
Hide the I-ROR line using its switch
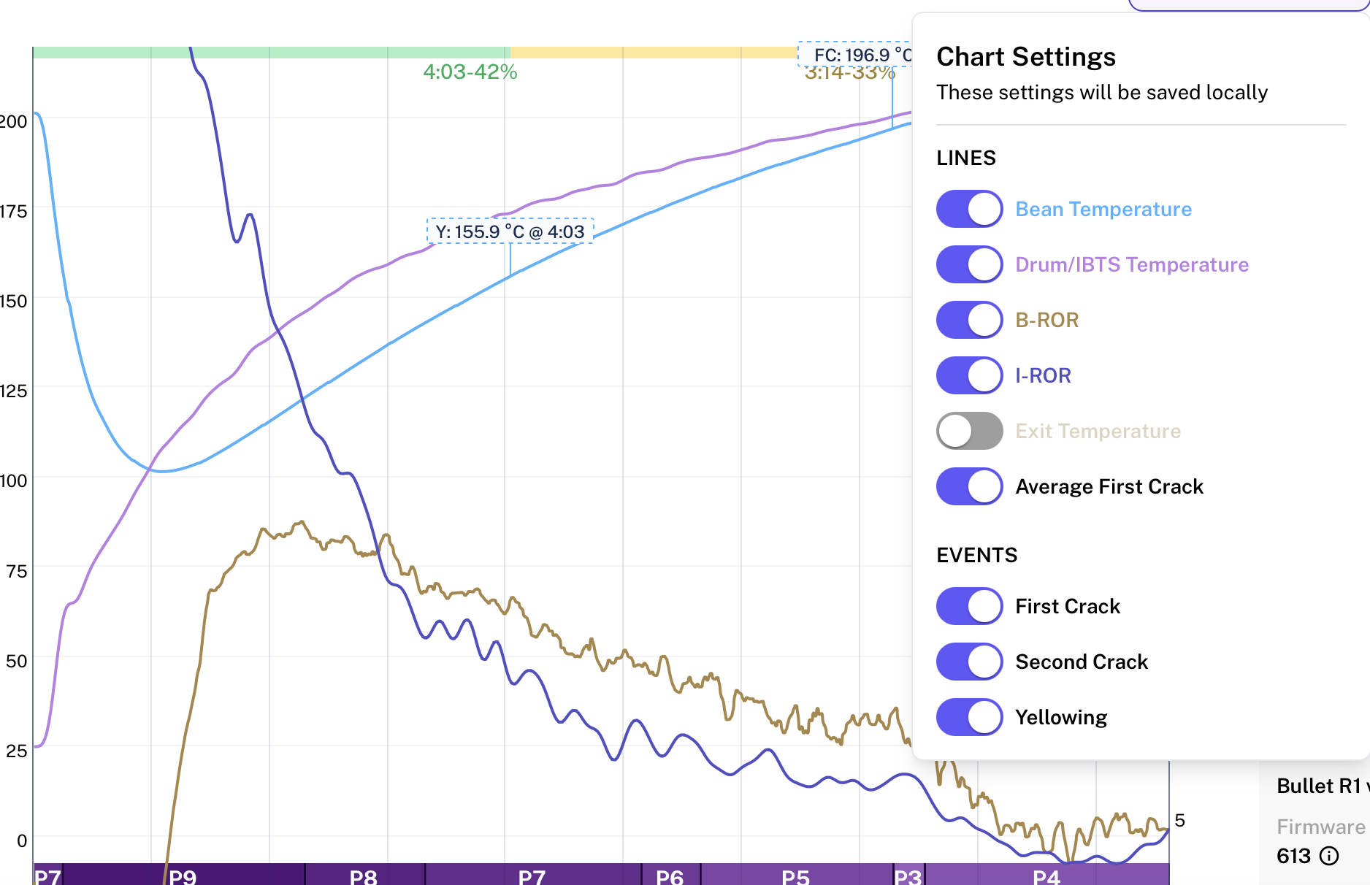tap(969, 375)
